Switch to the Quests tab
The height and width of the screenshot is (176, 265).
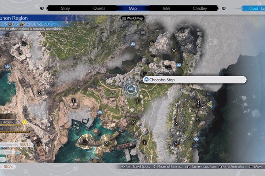[x=99, y=8]
